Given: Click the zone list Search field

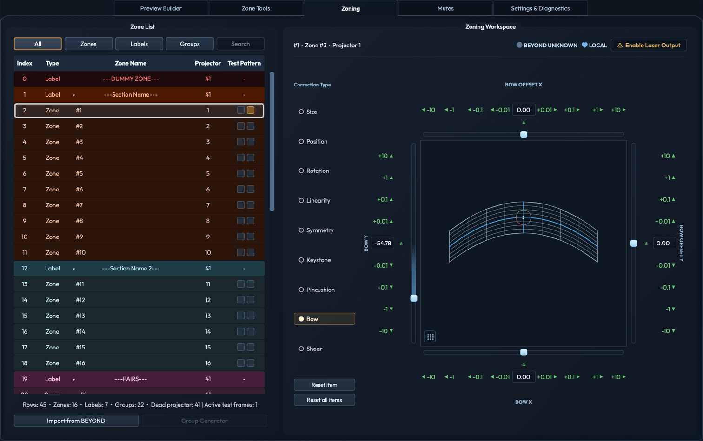Looking at the screenshot, I should 240,44.
